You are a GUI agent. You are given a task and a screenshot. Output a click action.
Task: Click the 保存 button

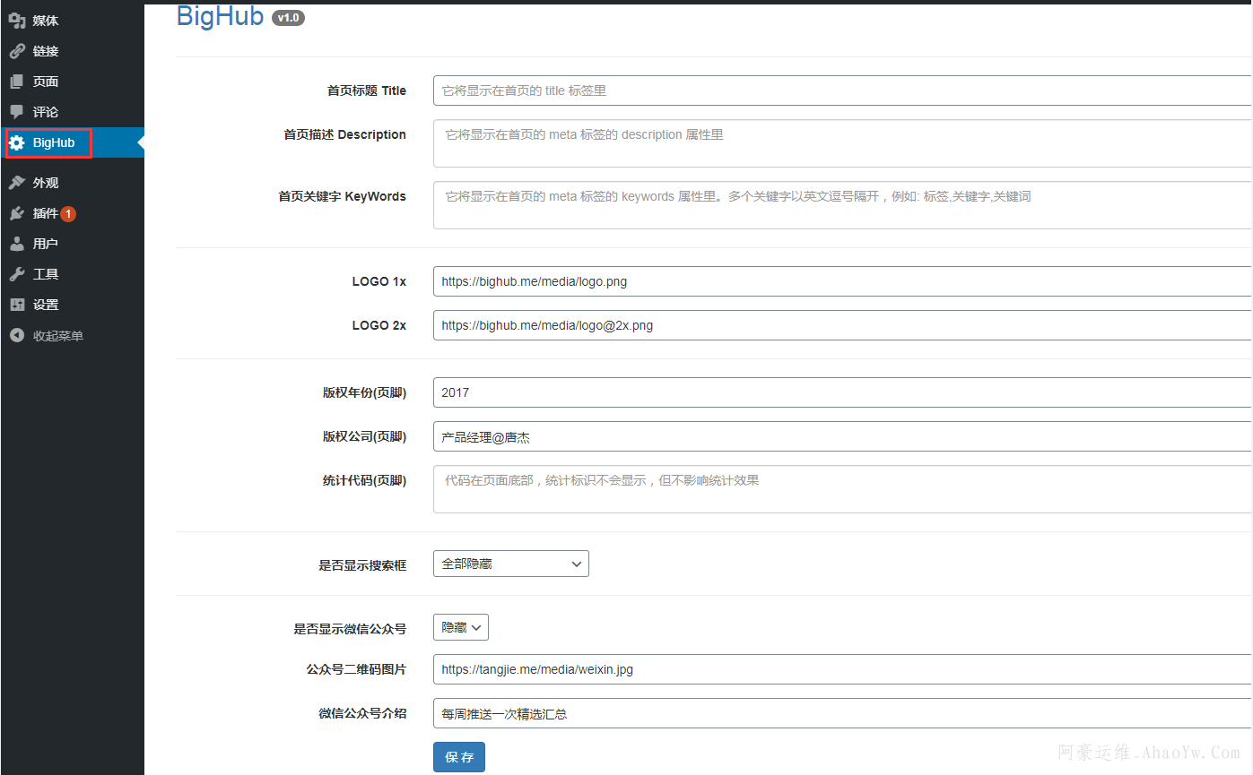point(459,757)
